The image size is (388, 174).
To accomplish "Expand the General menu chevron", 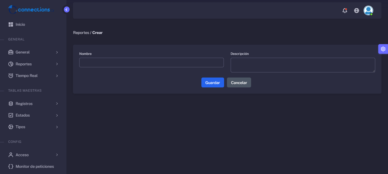I will pos(57,52).
